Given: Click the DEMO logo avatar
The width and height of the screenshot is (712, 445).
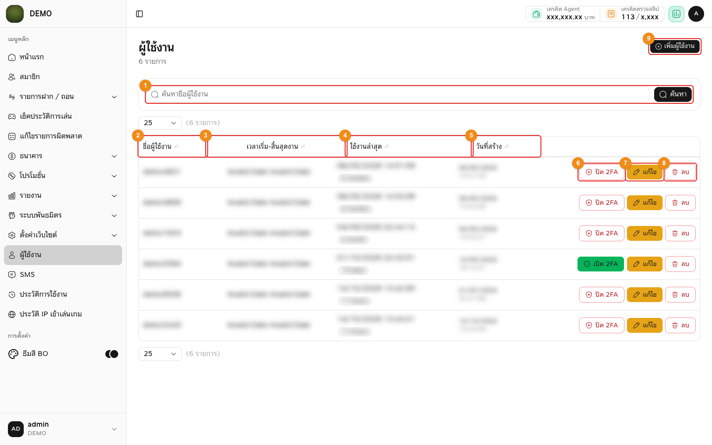Looking at the screenshot, I should point(15,14).
